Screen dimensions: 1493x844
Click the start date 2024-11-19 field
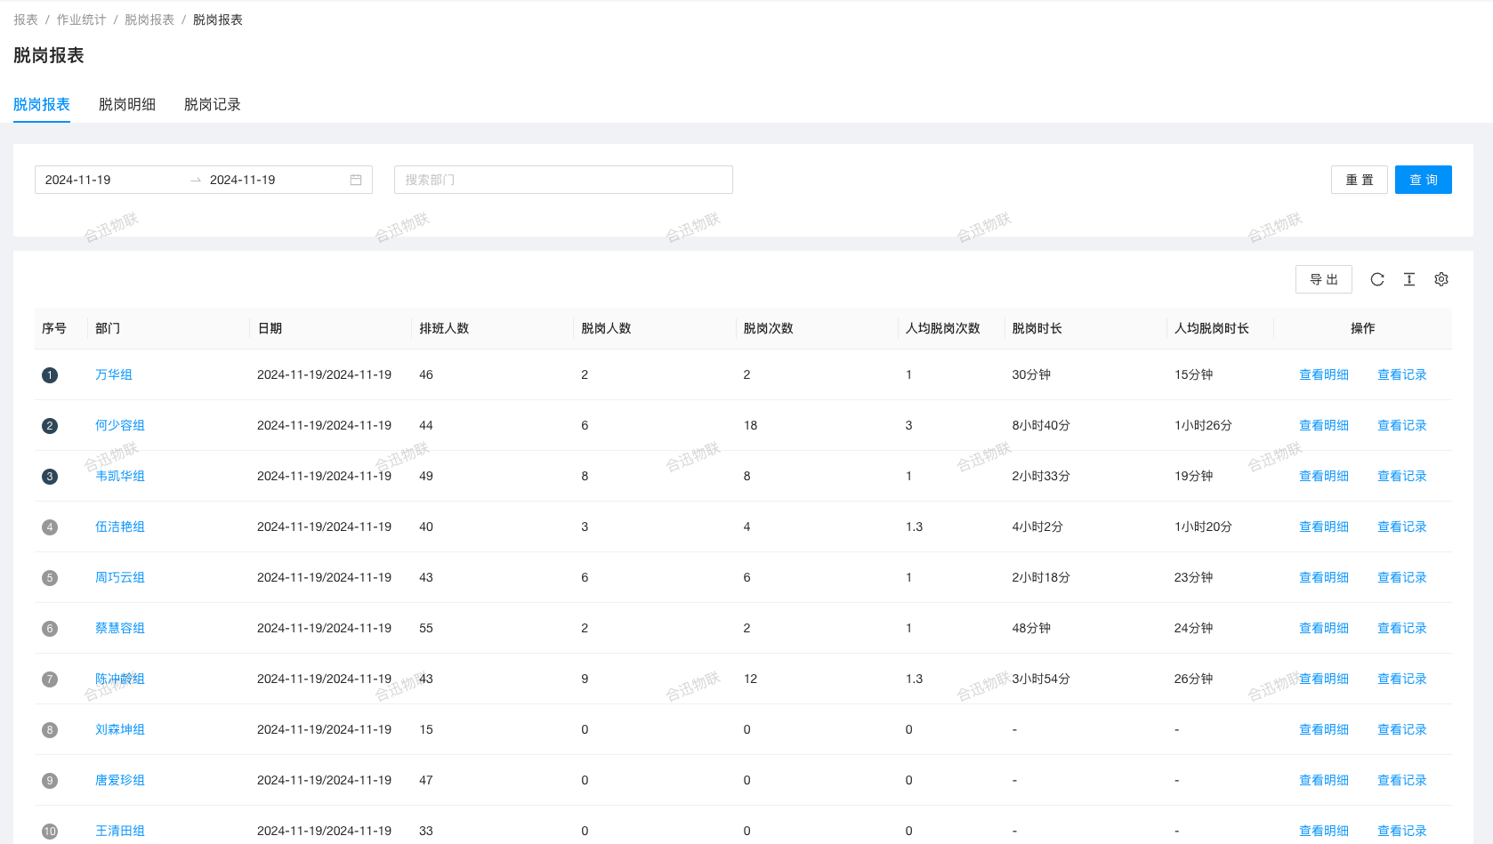107,180
